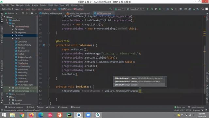Open the Terminal tool window
This screenshot has width=209, height=118.
click(75, 107)
